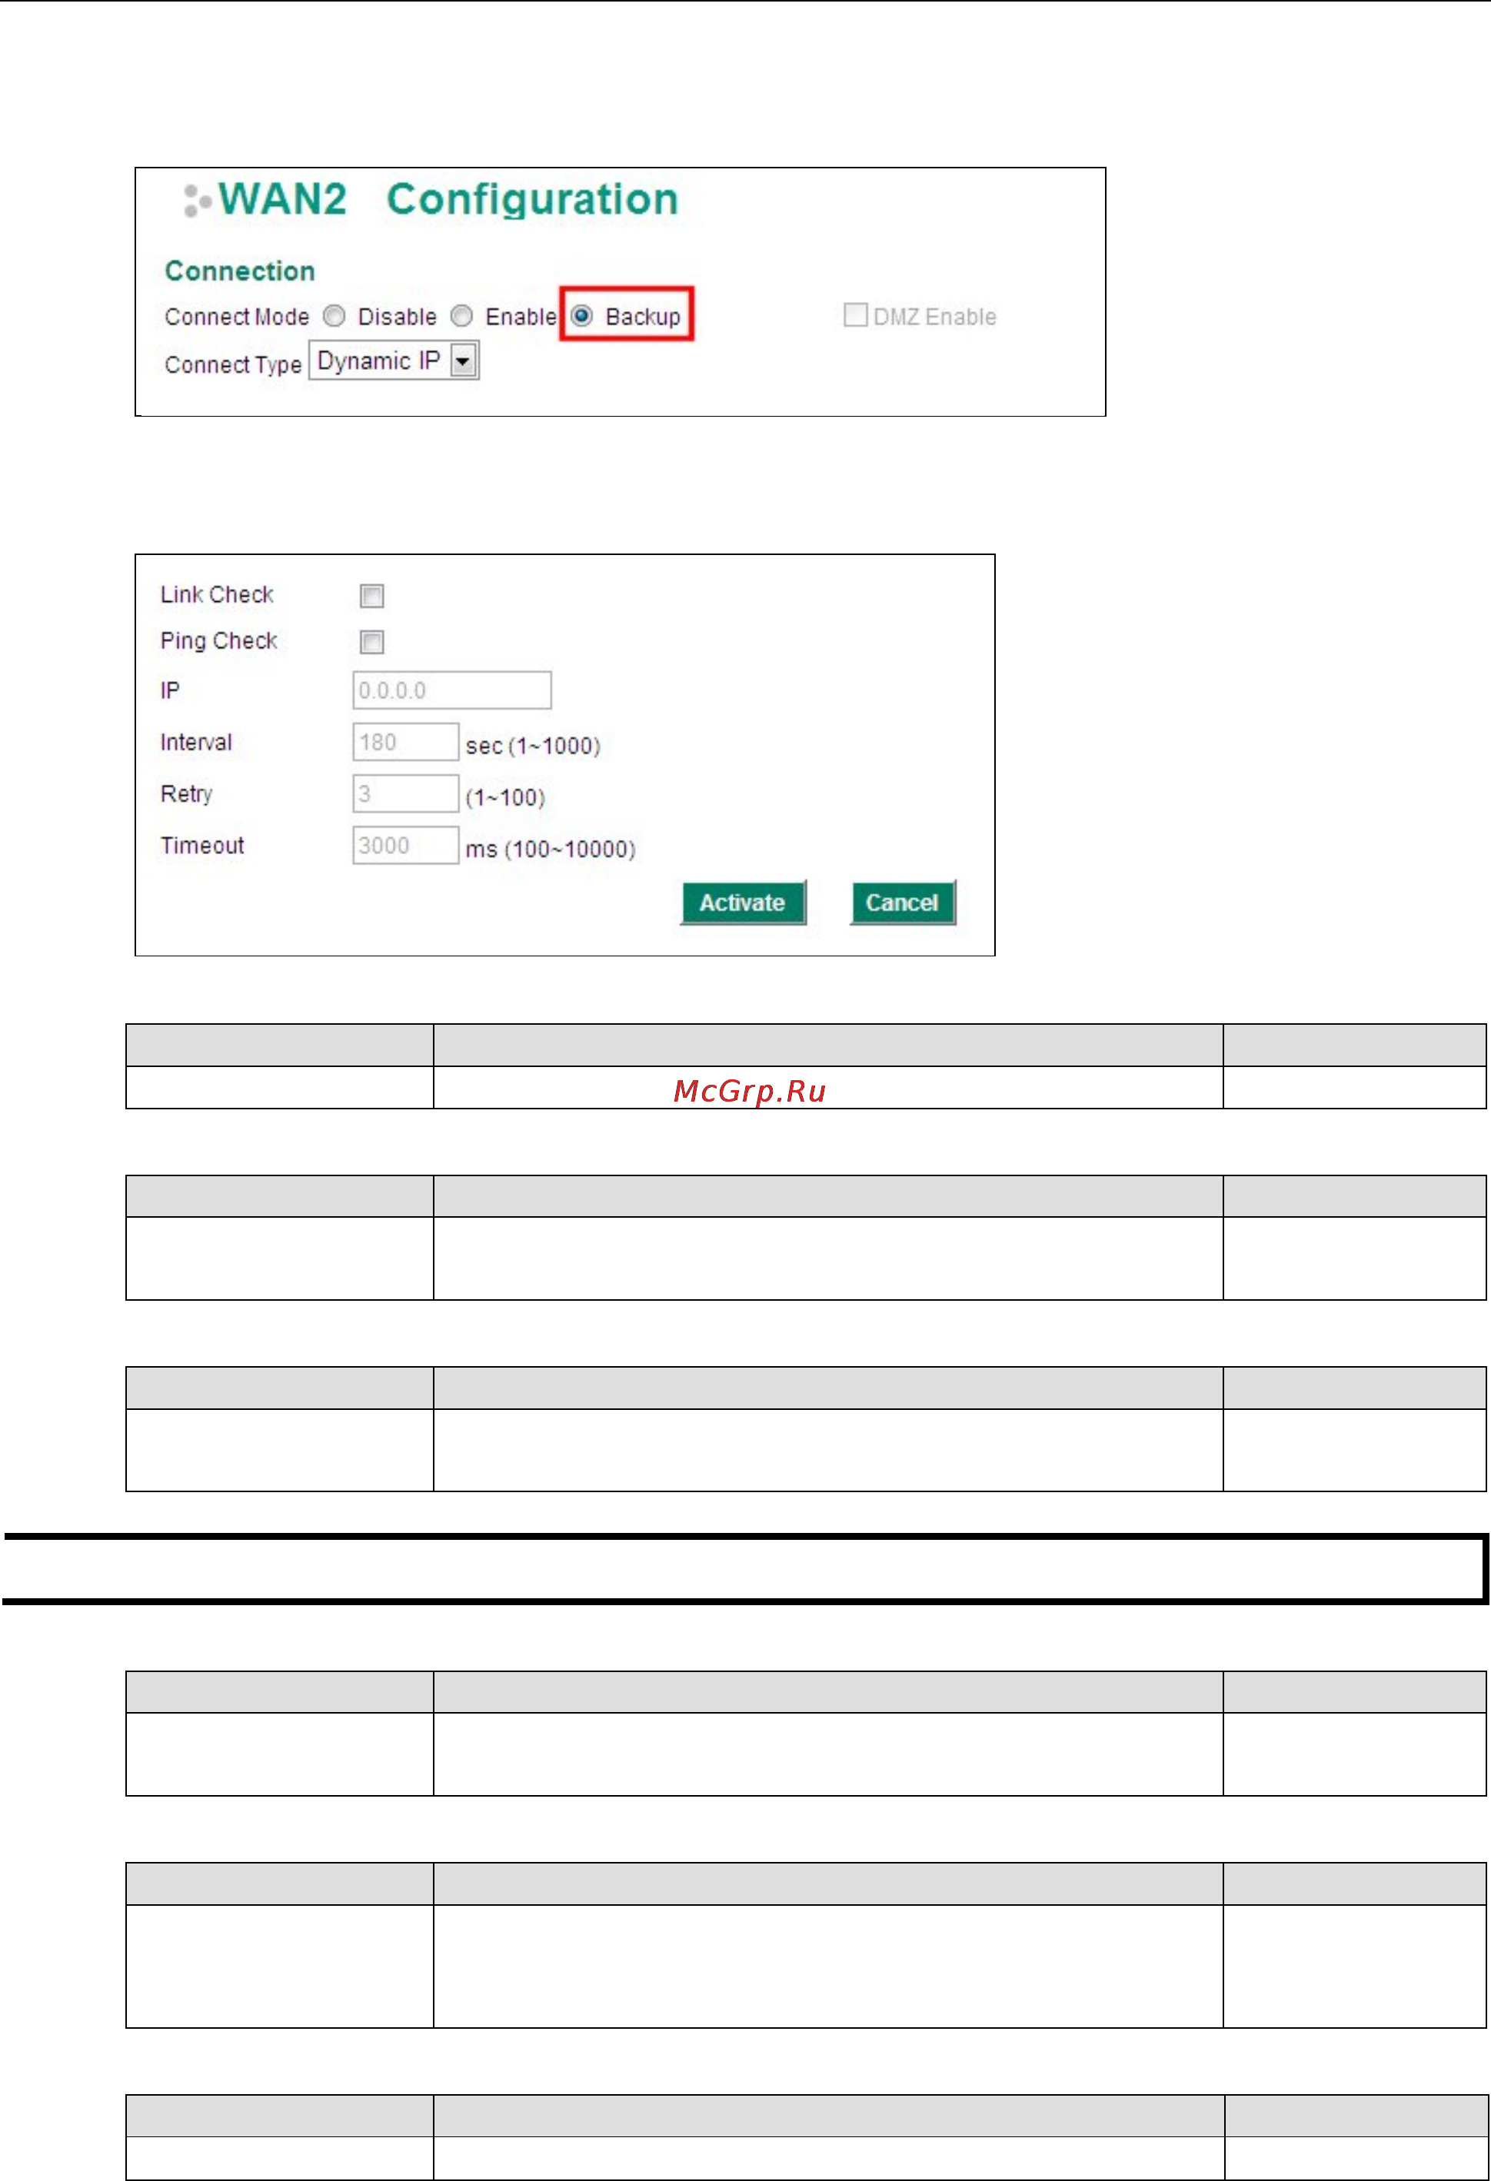
Task: Click the Timeout label text
Action: [202, 846]
